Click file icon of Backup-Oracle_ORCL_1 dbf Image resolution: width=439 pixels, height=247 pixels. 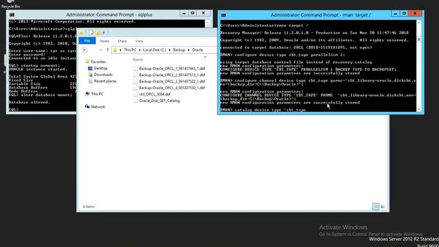pyautogui.click(x=136, y=69)
